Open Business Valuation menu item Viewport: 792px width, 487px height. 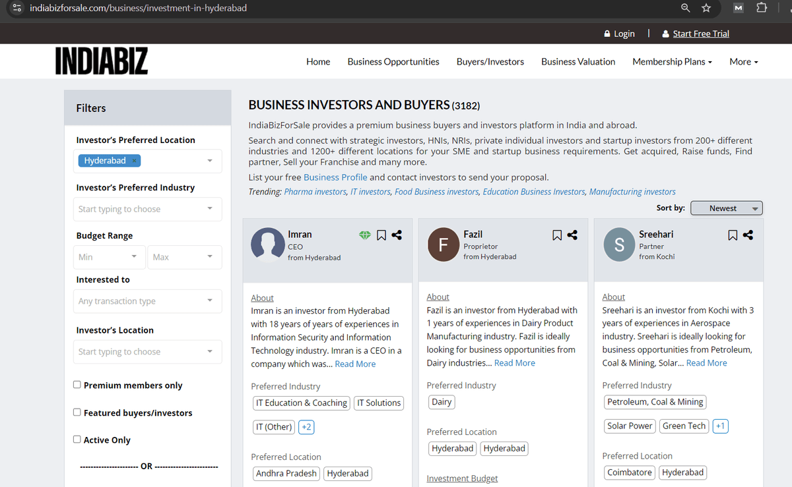click(578, 61)
